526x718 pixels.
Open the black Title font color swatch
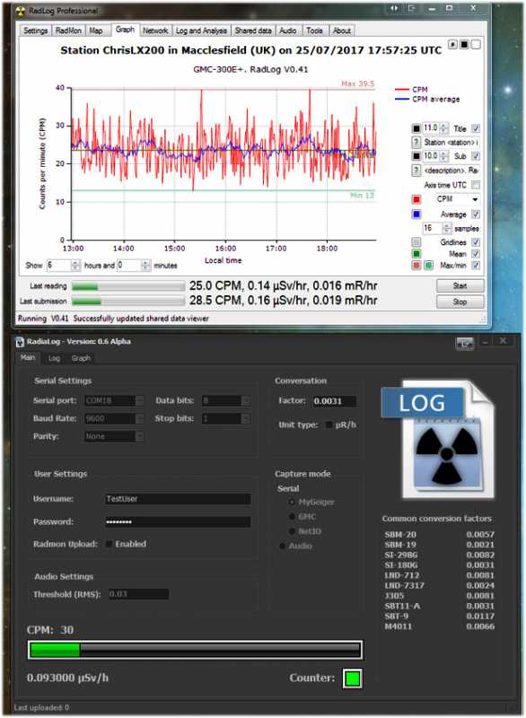pos(416,128)
